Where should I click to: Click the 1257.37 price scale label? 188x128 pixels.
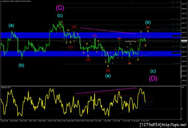184,4
